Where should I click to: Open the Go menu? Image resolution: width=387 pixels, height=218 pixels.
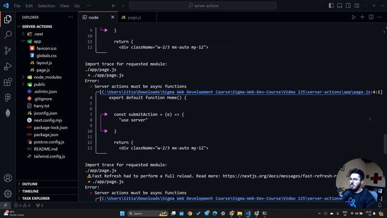(77, 5)
